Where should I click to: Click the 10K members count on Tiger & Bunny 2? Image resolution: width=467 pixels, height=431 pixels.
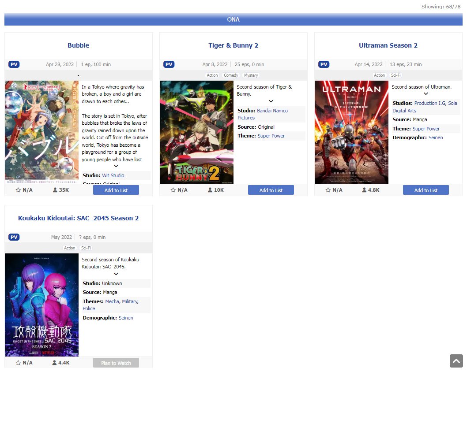216,190
